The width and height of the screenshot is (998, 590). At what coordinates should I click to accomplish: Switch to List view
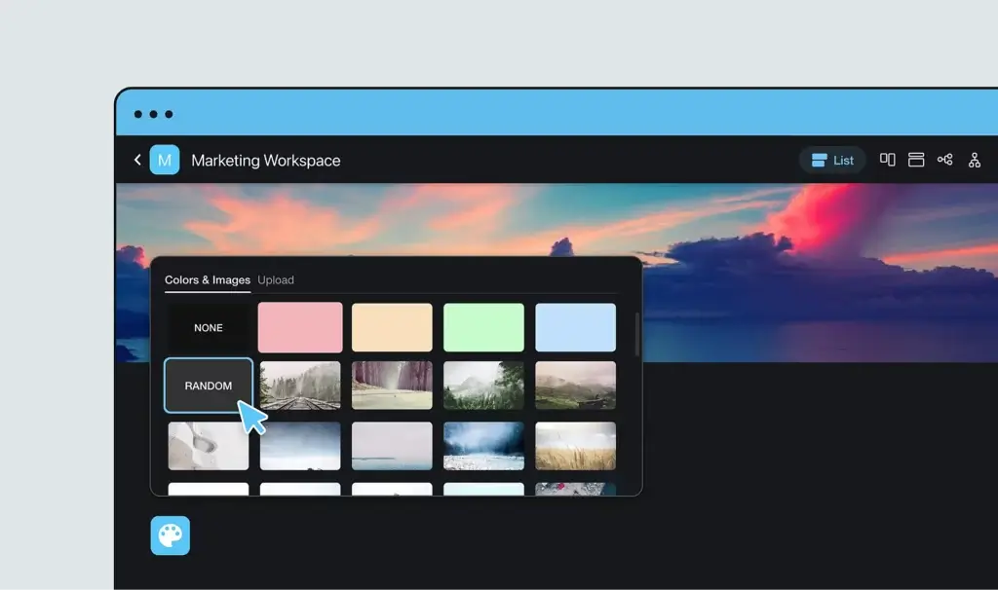pyautogui.click(x=832, y=160)
